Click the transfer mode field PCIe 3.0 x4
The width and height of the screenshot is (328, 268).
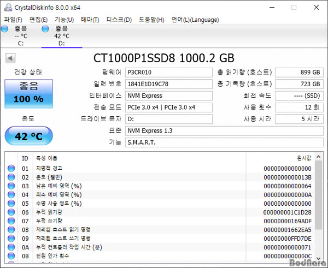pyautogui.click(x=169, y=108)
